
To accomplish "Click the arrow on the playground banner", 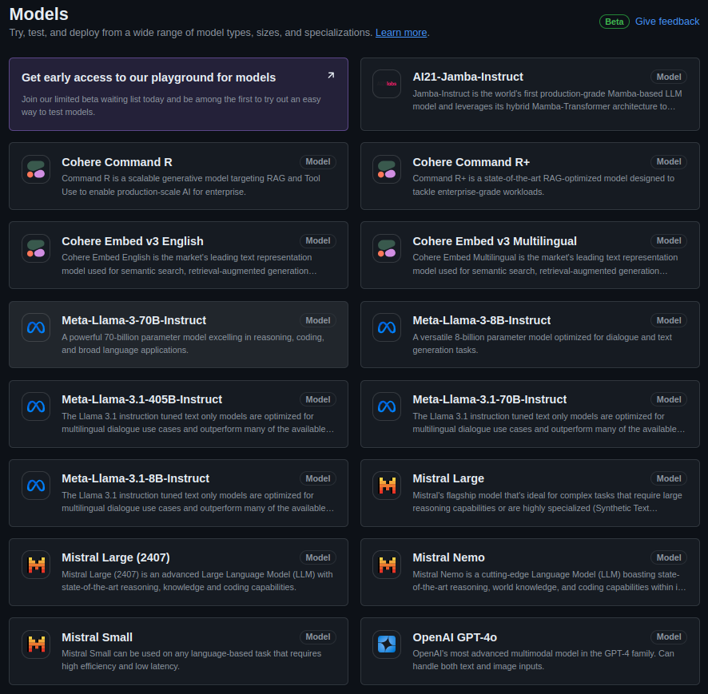I will coord(331,74).
